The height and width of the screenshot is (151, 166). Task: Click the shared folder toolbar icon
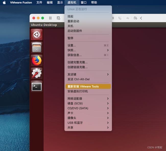pyautogui.click(x=135, y=18)
